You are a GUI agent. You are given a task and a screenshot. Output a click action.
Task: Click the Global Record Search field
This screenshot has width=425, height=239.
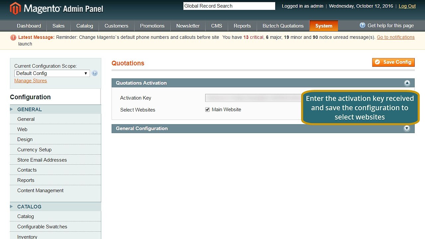coord(229,6)
